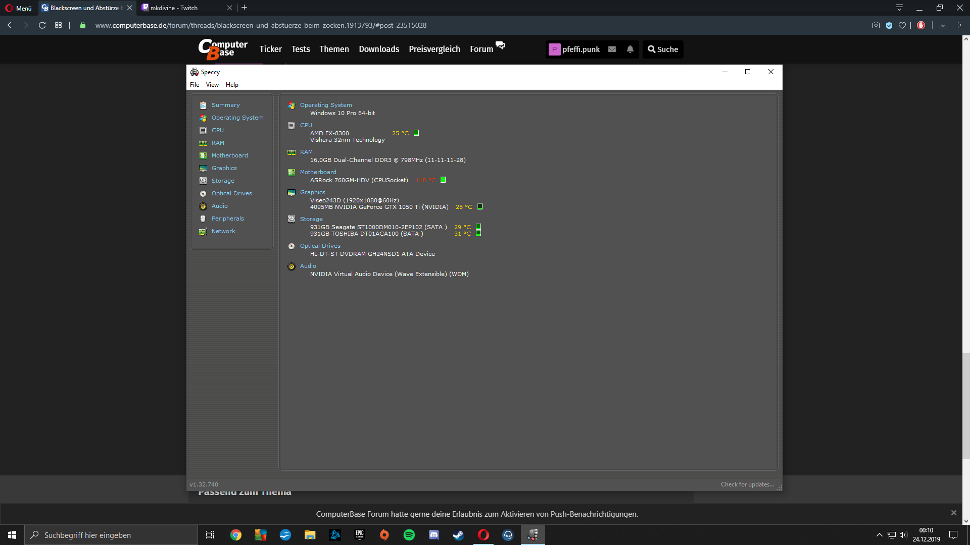Click Check for updates link
This screenshot has height=545, width=970.
pos(747,484)
